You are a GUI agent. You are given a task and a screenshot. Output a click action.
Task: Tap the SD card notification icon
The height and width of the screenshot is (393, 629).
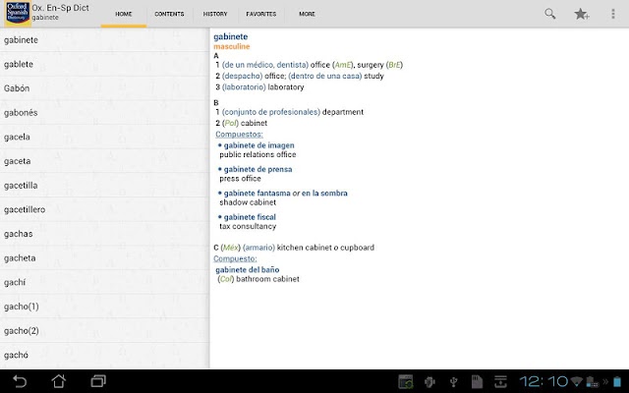477,382
